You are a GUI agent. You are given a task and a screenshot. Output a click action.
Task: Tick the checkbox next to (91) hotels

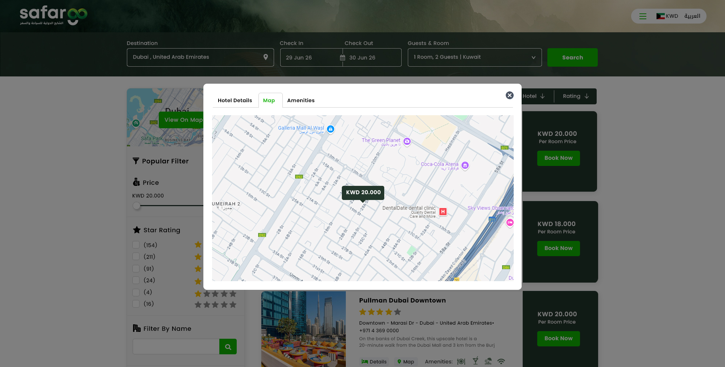(x=136, y=268)
